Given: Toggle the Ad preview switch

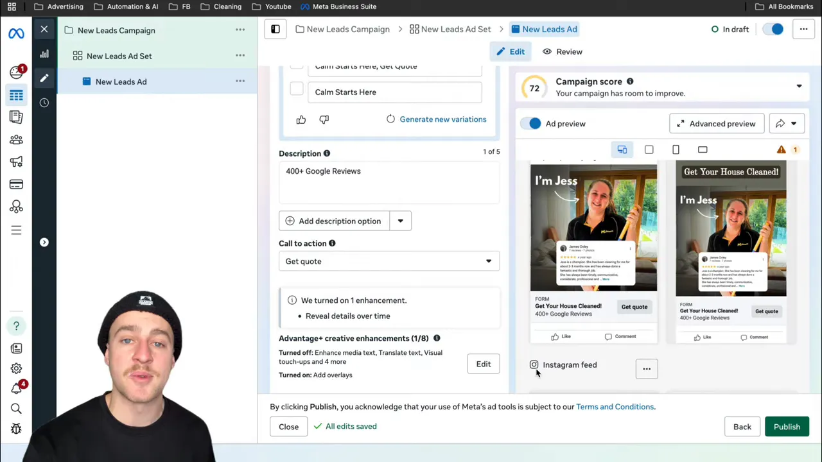Looking at the screenshot, I should coord(531,124).
